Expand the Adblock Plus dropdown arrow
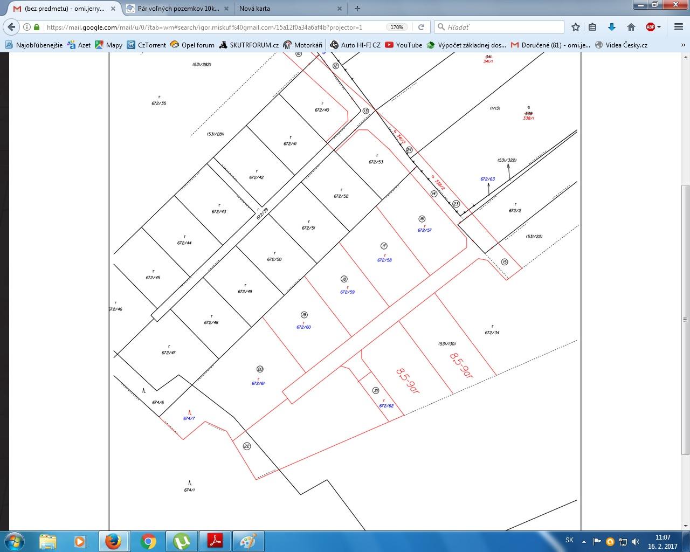Screen dimensions: 690x552 pos(659,27)
